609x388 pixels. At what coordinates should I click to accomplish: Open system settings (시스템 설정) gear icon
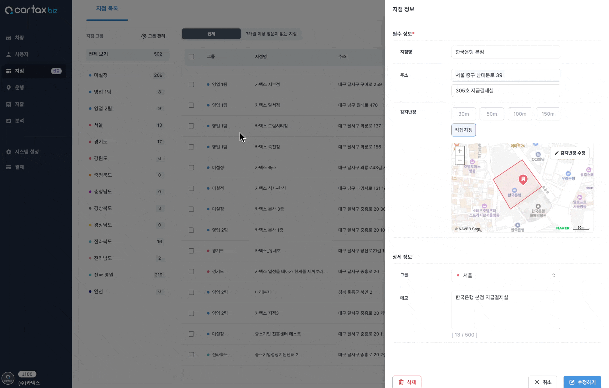[x=9, y=152]
